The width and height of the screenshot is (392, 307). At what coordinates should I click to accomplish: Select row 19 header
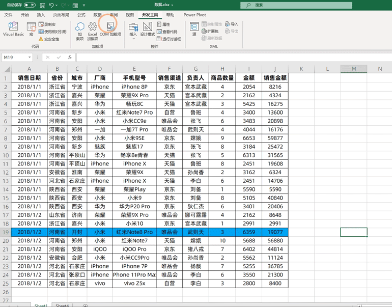coord(6,232)
